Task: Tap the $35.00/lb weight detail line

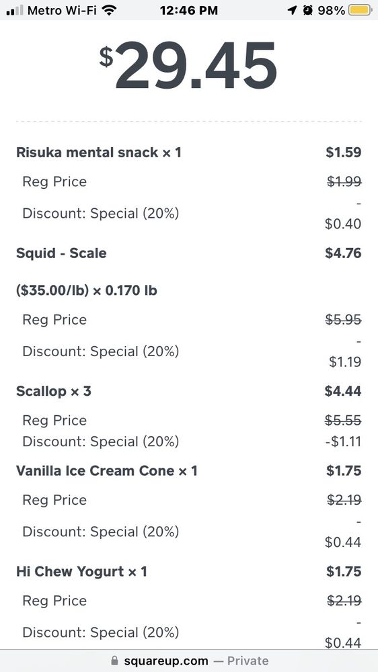Action: tap(87, 290)
